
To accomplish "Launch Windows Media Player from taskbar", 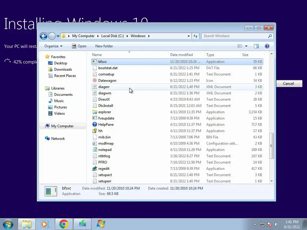I will (x=45, y=224).
